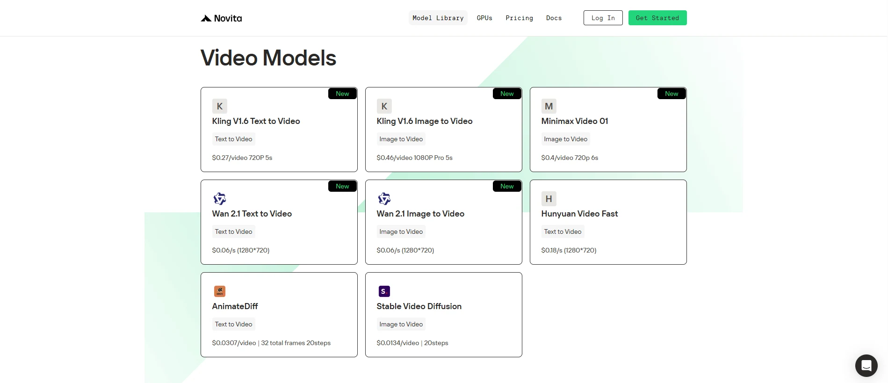Click the Novita logo
This screenshot has height=383, width=888.
[x=221, y=18]
